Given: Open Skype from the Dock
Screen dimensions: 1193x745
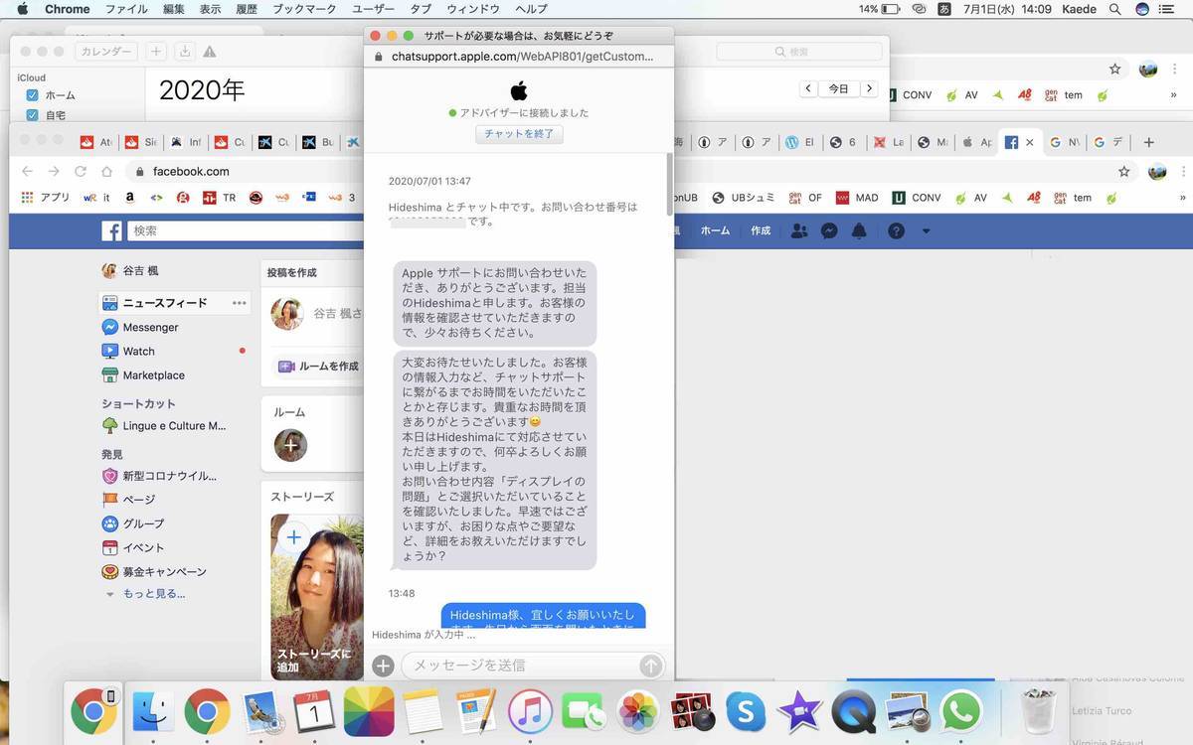Looking at the screenshot, I should [x=746, y=711].
